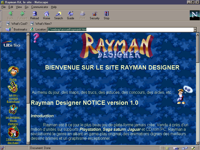Open Le designer : mode d'emploi link
The image size is (200, 150).
point(13,120)
